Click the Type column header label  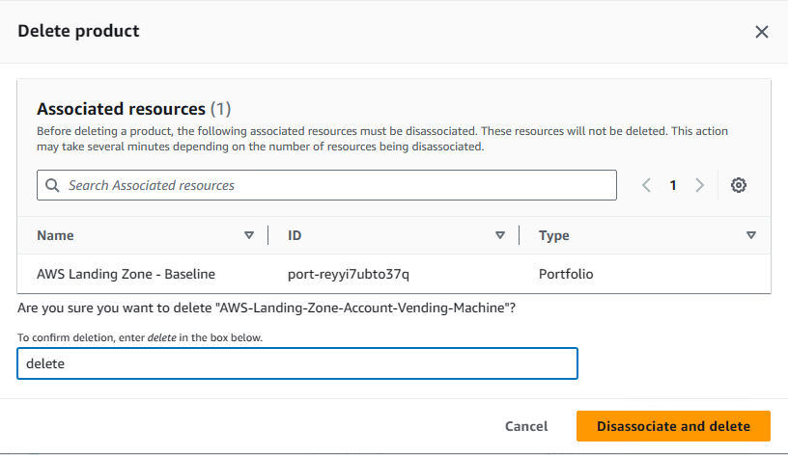coord(553,236)
